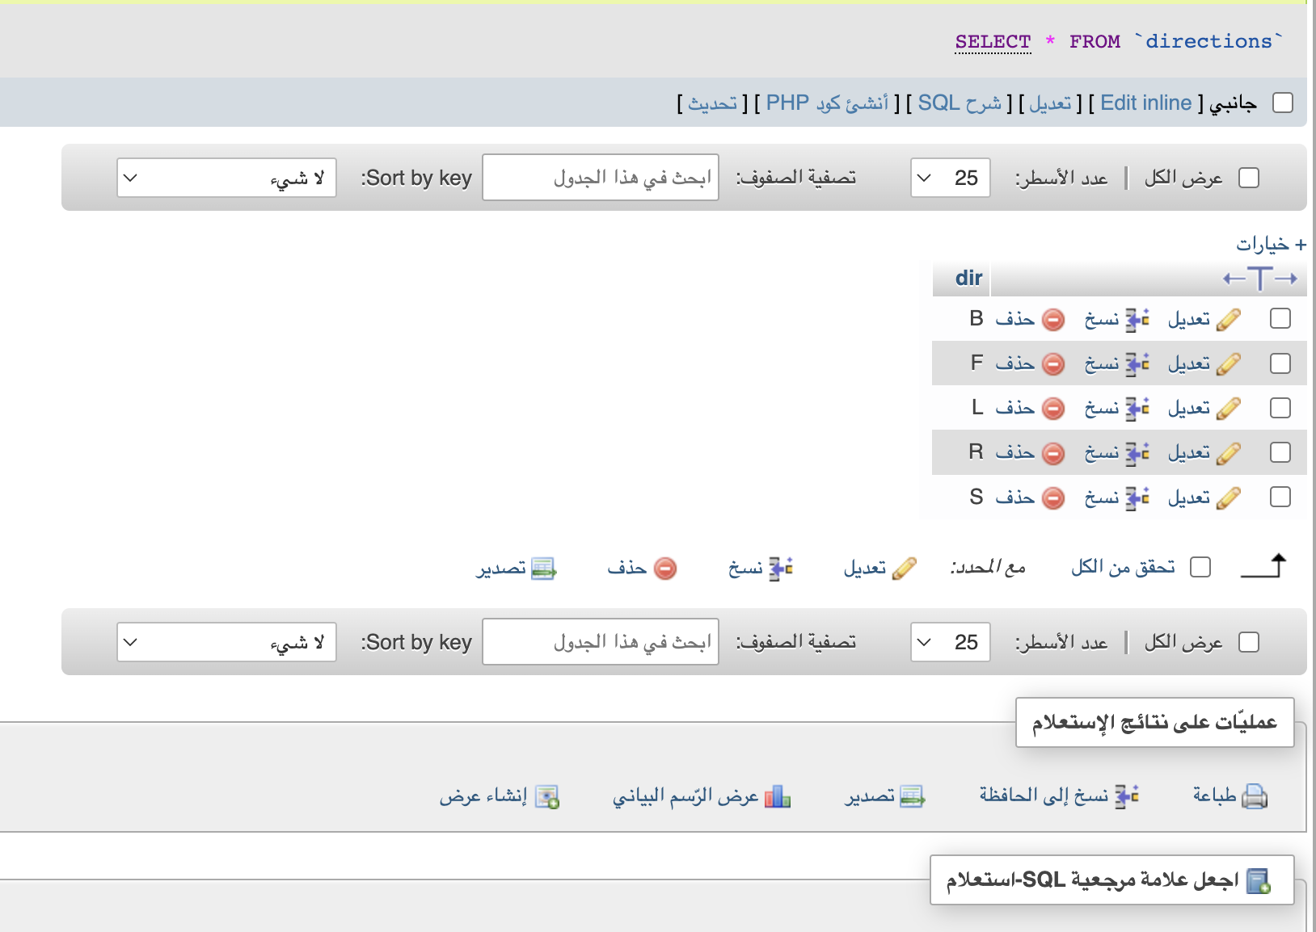Tick the checkbox for row B
Screen dimensions: 1316x932
pyautogui.click(x=1280, y=319)
